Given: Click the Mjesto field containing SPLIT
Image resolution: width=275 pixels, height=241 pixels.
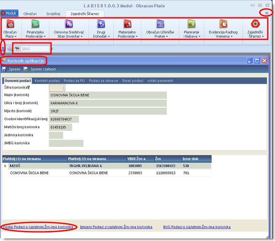Looking at the screenshot, I should 108,111.
